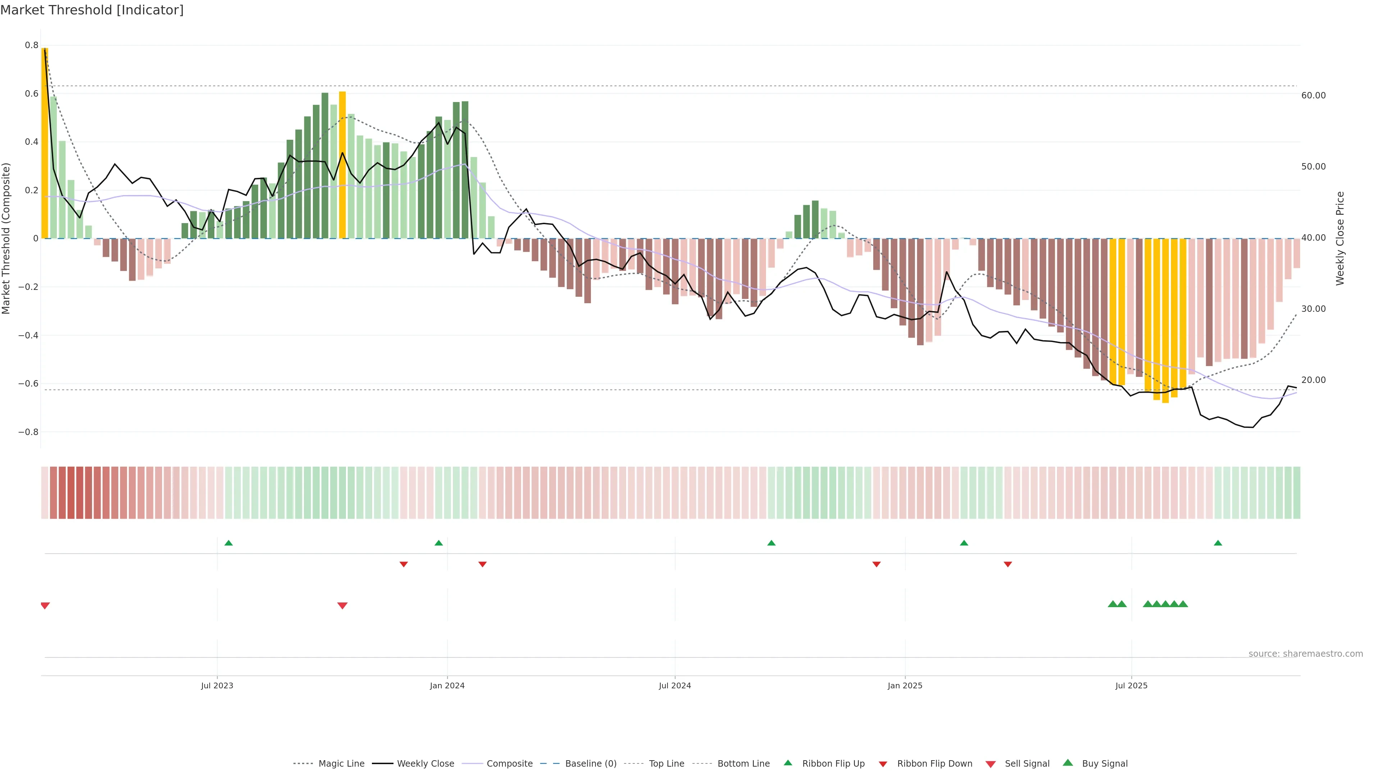Click first green ribbon flip-up marker after Jul 2023
This screenshot has width=1381, height=776.
[x=228, y=543]
